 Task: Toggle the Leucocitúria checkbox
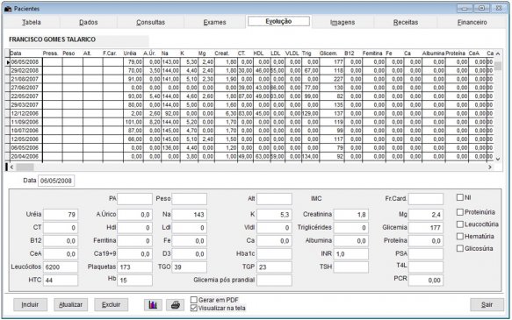[x=460, y=224]
